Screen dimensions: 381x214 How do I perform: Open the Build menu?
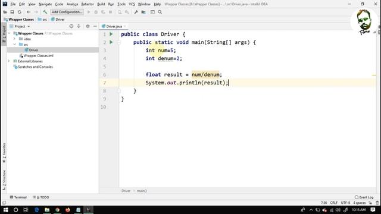101,4
